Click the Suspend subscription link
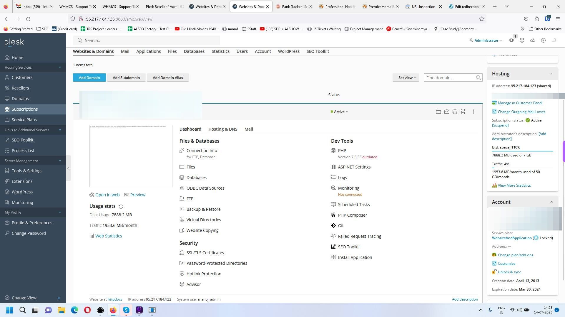This screenshot has height=317, width=565. pos(500,125)
